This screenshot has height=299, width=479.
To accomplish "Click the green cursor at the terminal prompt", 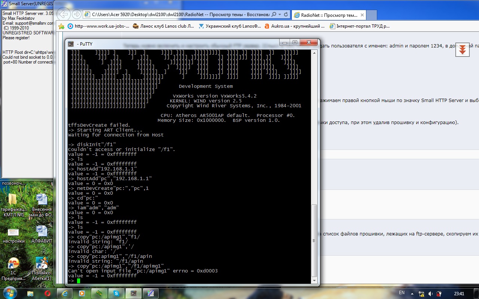I will 79,281.
